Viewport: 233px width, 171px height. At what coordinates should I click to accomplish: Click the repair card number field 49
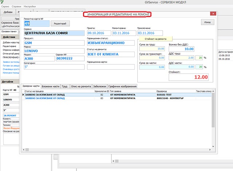click(37, 23)
